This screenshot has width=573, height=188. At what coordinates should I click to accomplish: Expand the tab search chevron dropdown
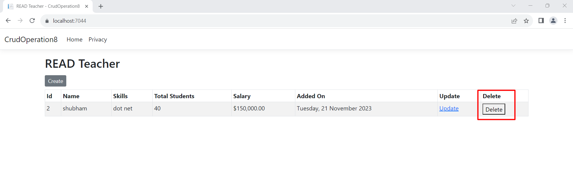coord(513,6)
